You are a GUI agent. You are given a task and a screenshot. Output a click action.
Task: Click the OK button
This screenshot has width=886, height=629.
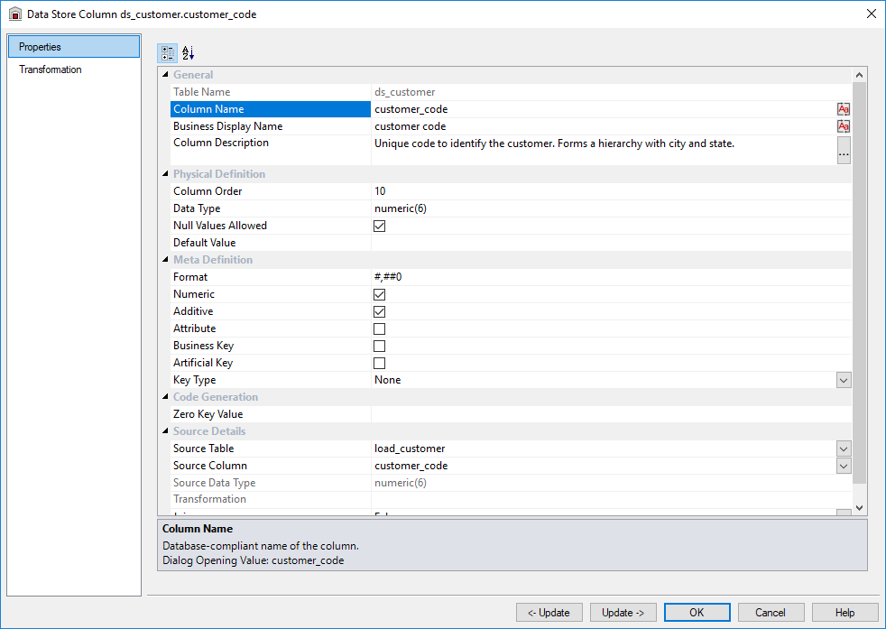pyautogui.click(x=697, y=613)
